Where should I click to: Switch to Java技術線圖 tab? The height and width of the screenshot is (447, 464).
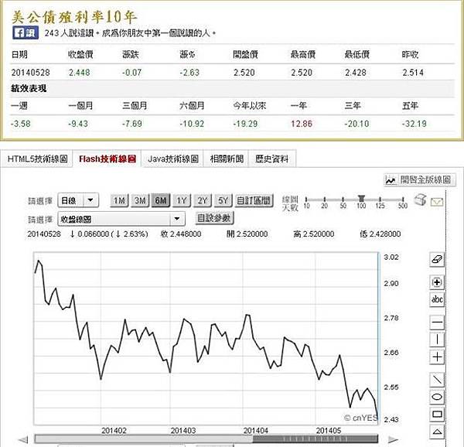[172, 159]
